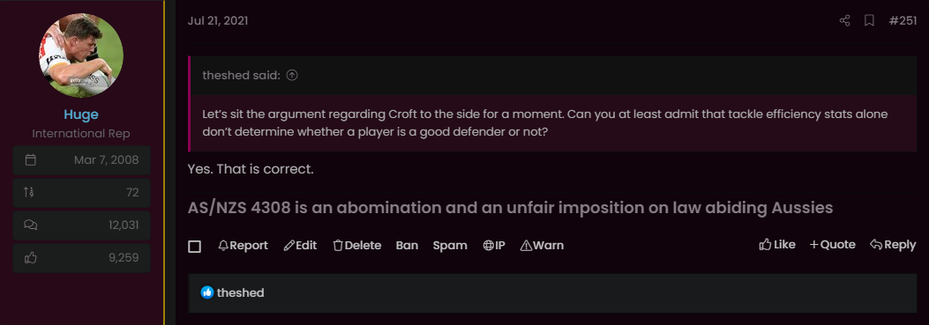This screenshot has width=929, height=325.
Task: Edit the post
Action: [x=300, y=245]
